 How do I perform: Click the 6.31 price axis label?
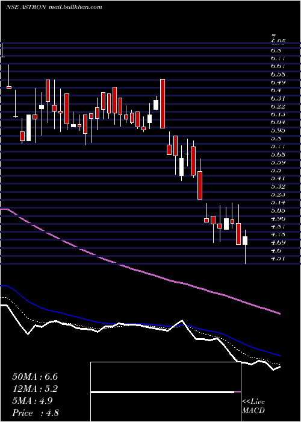tap(278, 98)
